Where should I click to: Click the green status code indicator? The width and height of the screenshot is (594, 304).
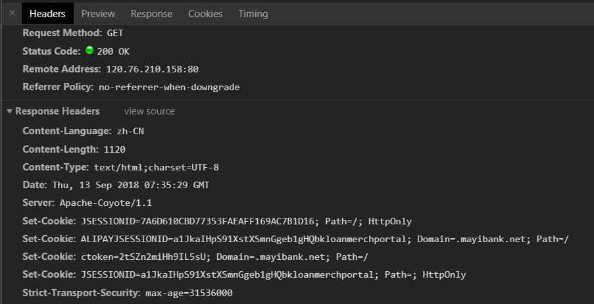(x=89, y=50)
